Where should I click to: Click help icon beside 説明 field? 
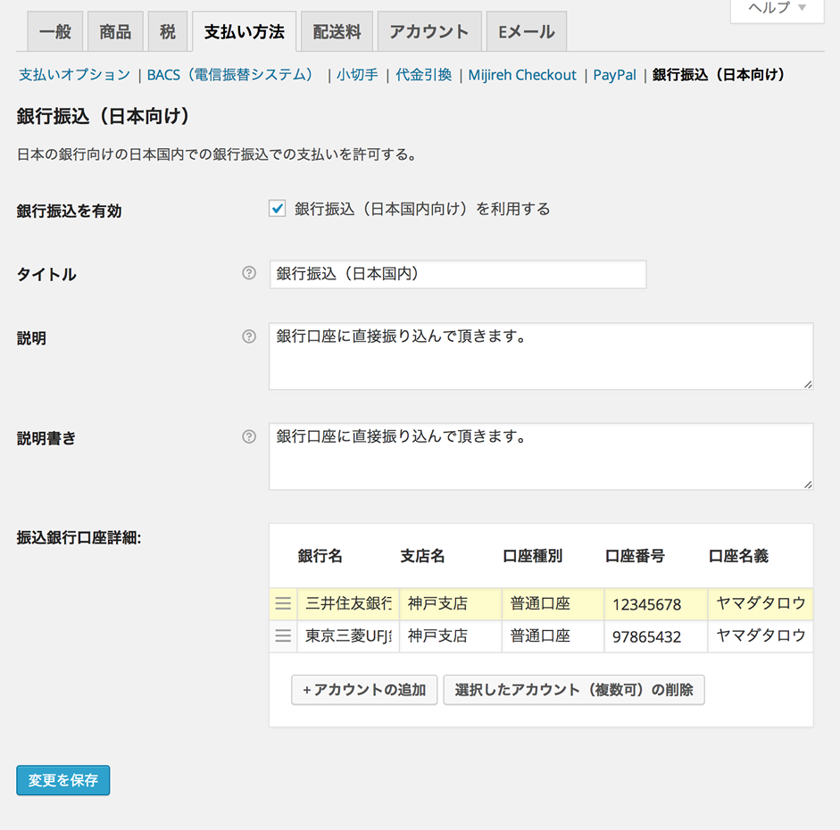tap(249, 336)
